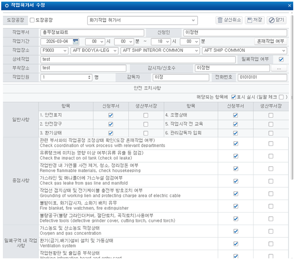
Task: Open the F9003 location dropdown
Action: point(54,50)
